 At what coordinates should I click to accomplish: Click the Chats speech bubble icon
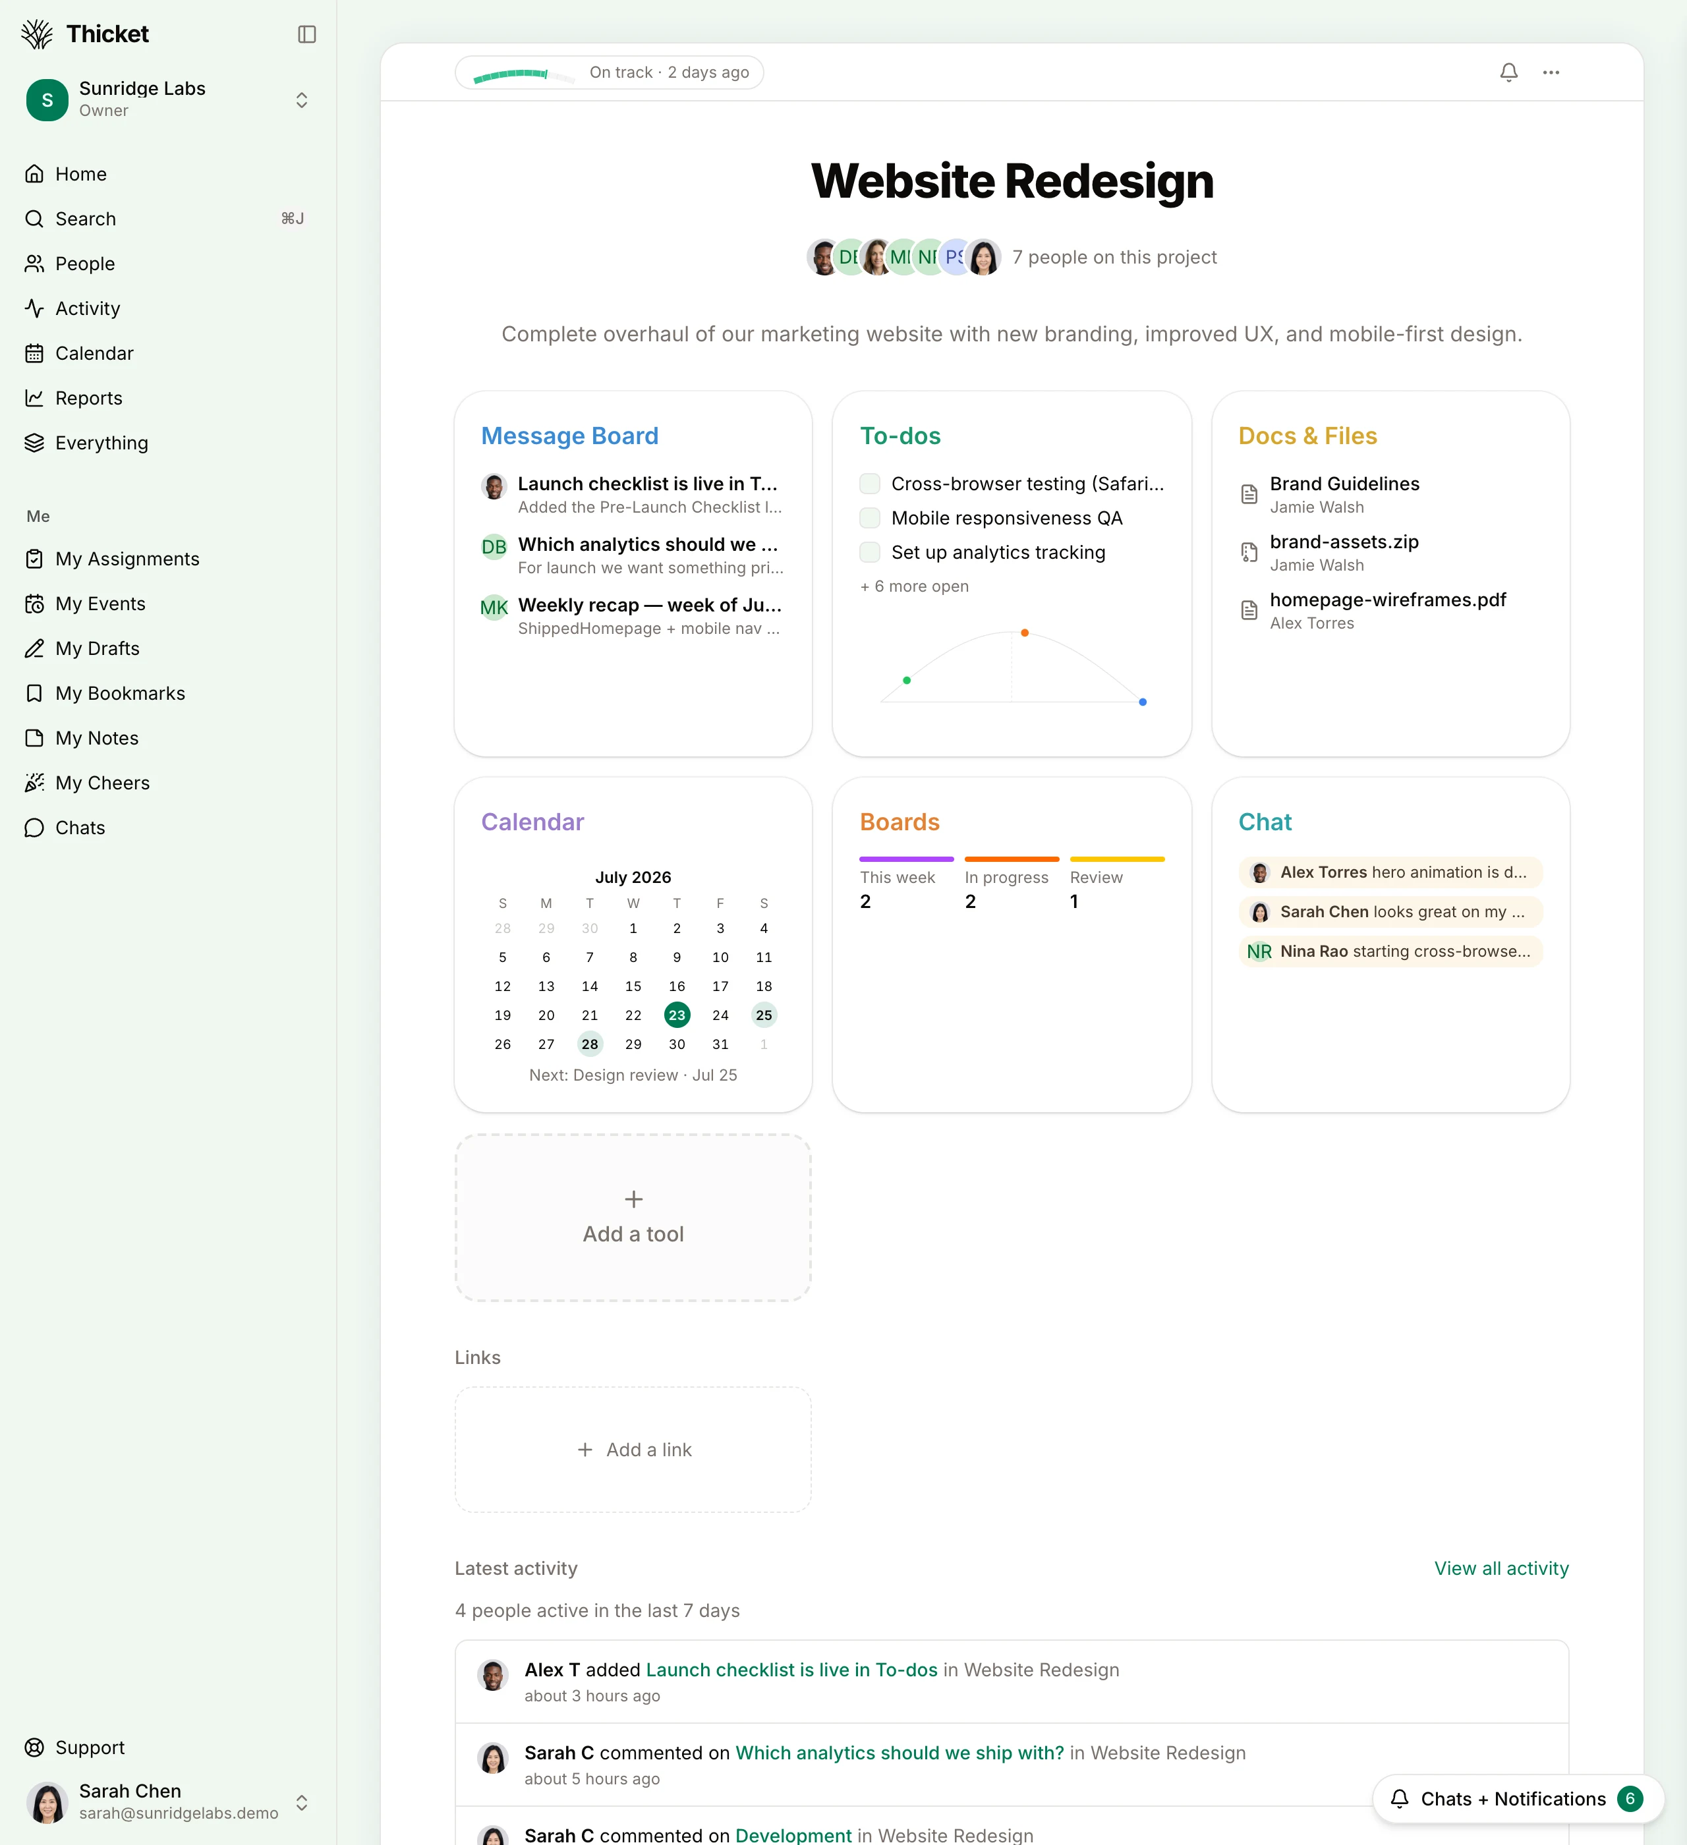point(35,828)
